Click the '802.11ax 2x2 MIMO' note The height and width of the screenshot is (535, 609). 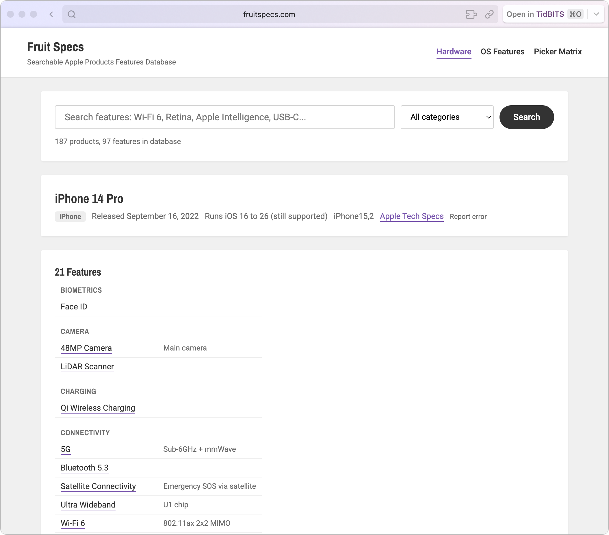197,523
